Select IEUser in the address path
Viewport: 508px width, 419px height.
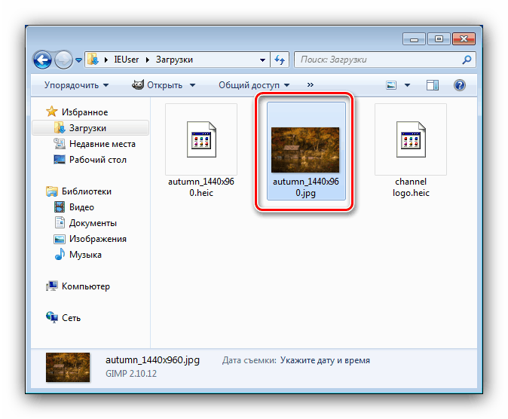[x=126, y=60]
